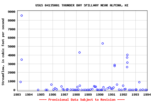
Task: Click the 1984 x-axis year label
Action: (x=29, y=95)
